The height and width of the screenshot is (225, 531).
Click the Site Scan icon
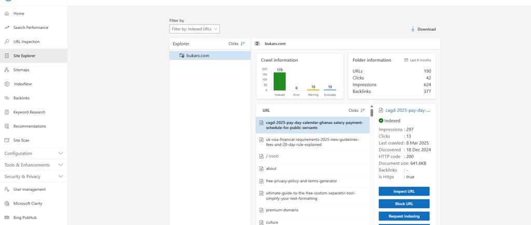pyautogui.click(x=7, y=140)
